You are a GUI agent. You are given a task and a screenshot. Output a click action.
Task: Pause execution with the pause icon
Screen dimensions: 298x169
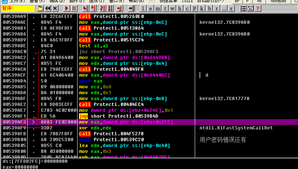coord(73,8)
